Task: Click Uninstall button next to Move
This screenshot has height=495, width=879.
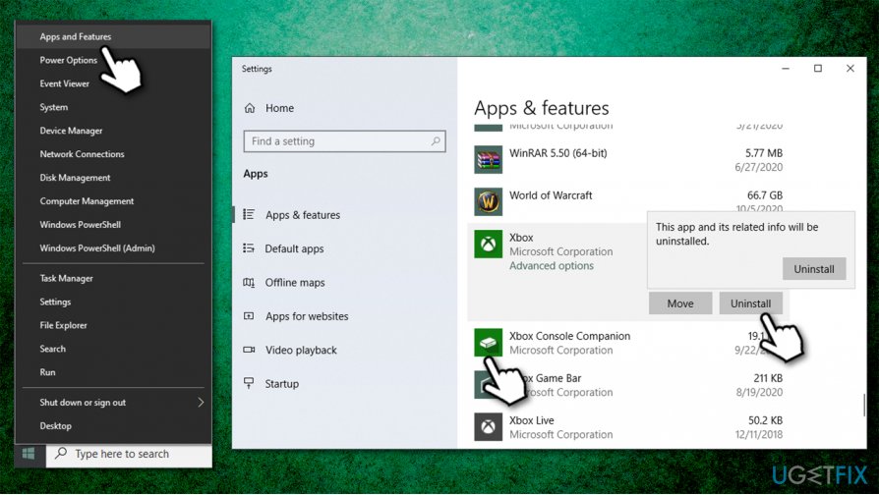Action: point(750,303)
